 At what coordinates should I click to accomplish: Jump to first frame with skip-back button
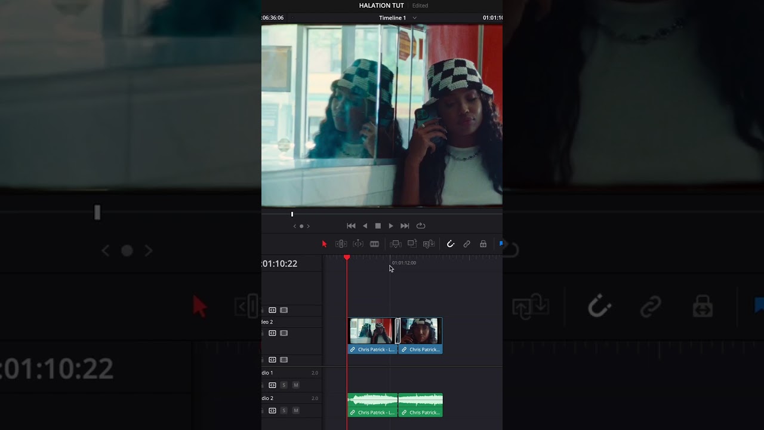coord(351,226)
